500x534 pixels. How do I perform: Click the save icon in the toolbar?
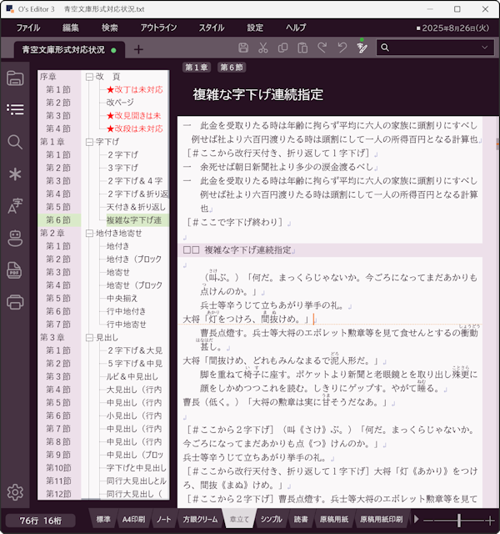243,48
